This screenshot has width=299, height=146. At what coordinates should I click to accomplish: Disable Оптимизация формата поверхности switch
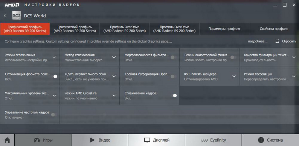(x=54, y=76)
